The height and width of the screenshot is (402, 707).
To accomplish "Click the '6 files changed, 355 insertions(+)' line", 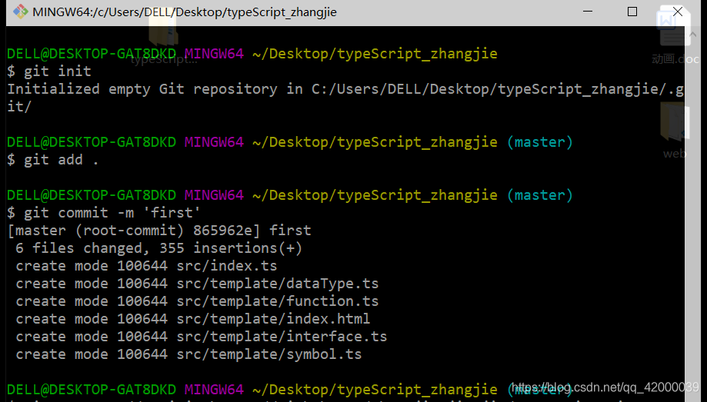I will [158, 248].
